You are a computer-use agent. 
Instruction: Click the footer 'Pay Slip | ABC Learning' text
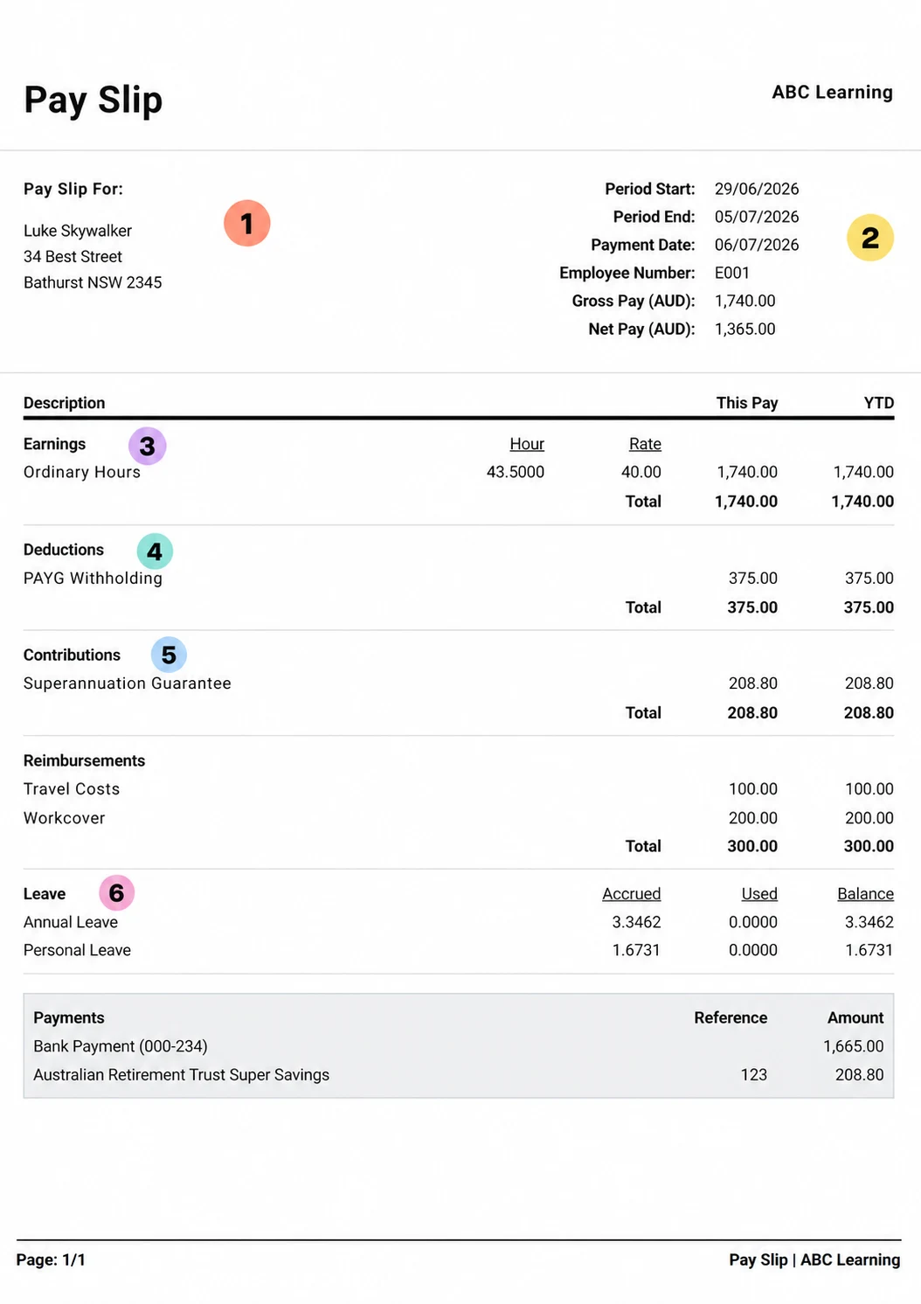814,1260
